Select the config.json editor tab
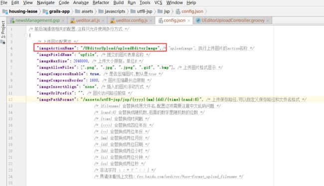The width and height of the screenshot is (324, 186). tap(174, 20)
